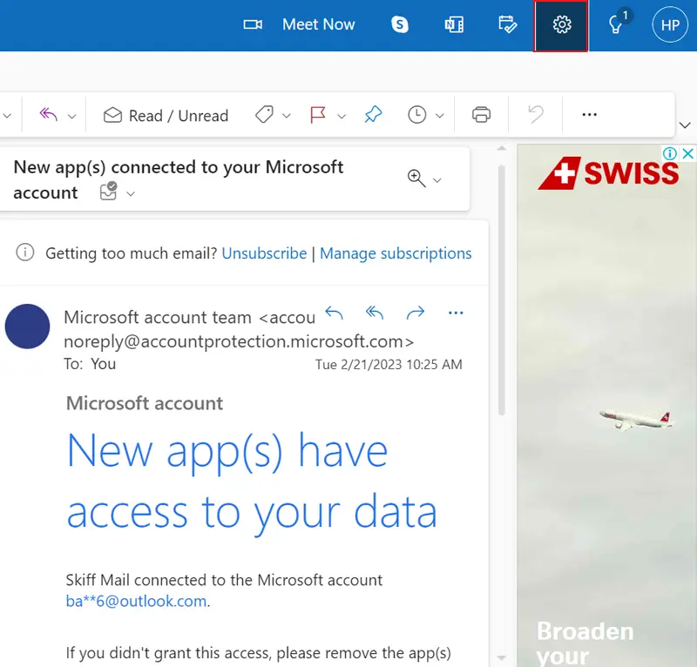Click the message pane vertical scrollbar

click(x=500, y=287)
